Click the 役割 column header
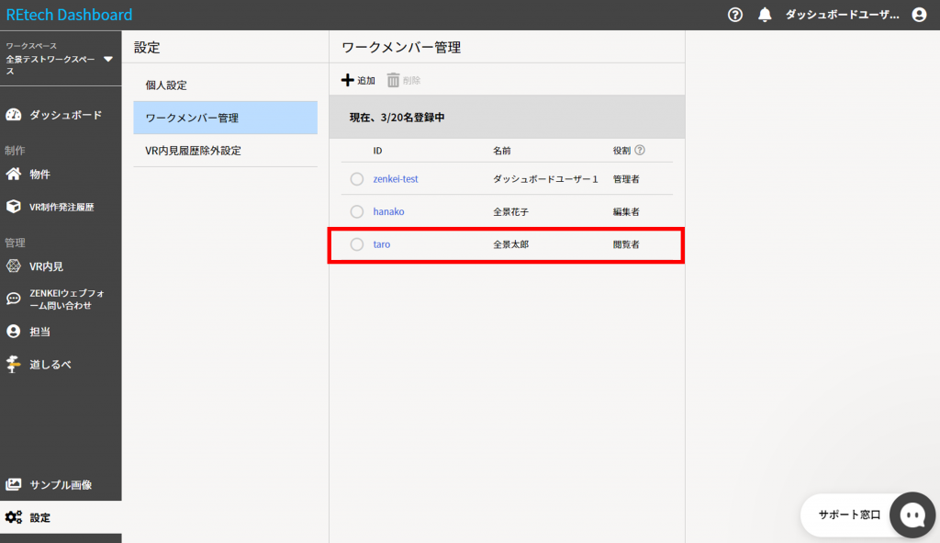The width and height of the screenshot is (940, 543). coord(621,151)
